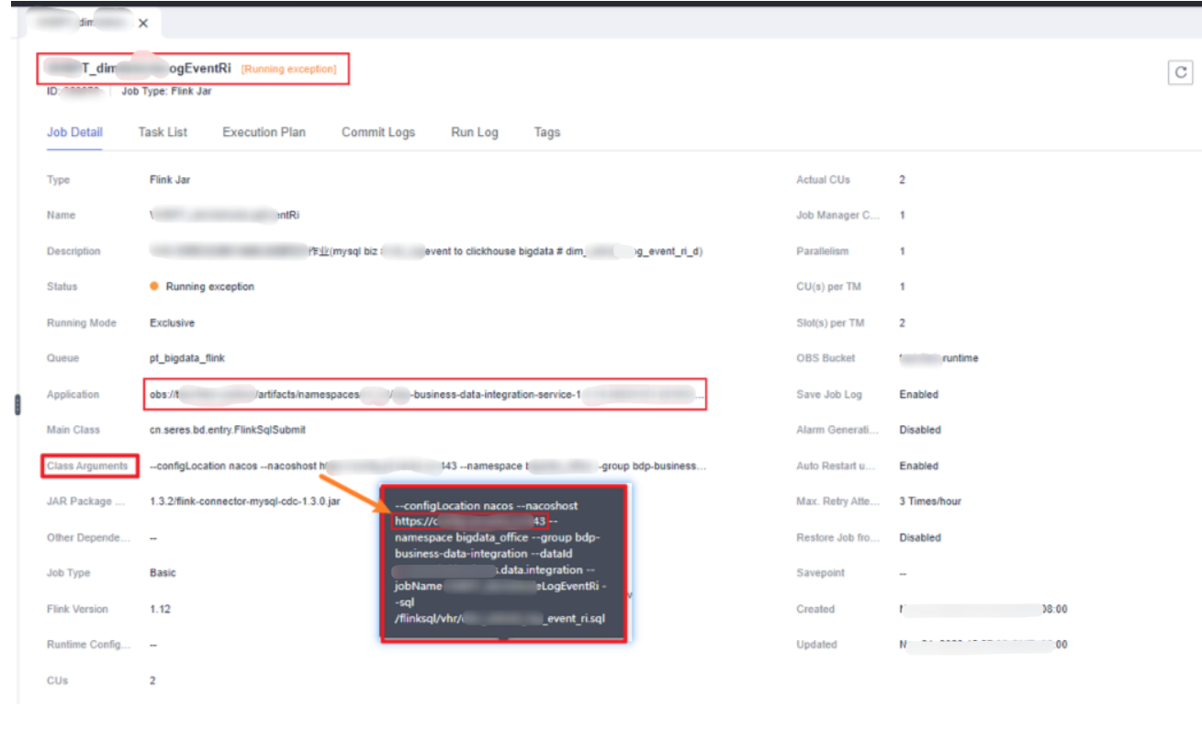Click the Max. Retry Atte... label
Viewport: 1202px width, 742px height.
837,501
